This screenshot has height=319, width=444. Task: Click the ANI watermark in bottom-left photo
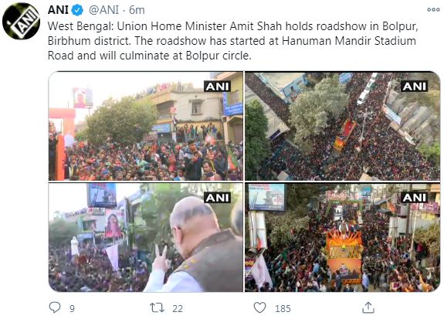pyautogui.click(x=217, y=198)
